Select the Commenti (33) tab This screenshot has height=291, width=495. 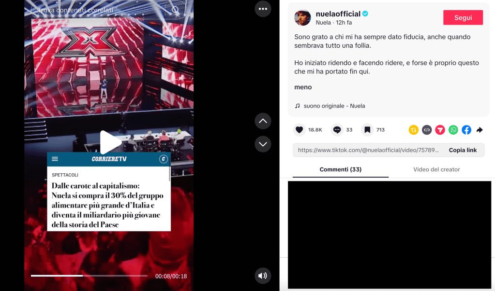340,169
